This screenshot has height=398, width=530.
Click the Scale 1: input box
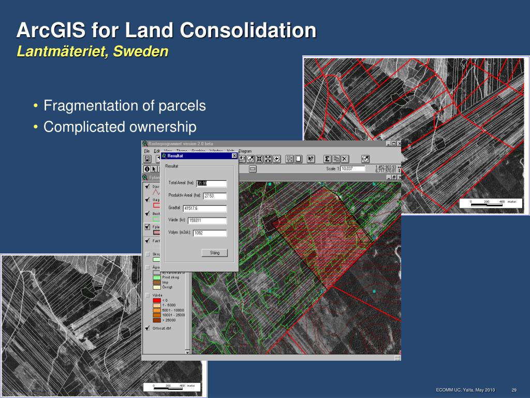point(353,168)
